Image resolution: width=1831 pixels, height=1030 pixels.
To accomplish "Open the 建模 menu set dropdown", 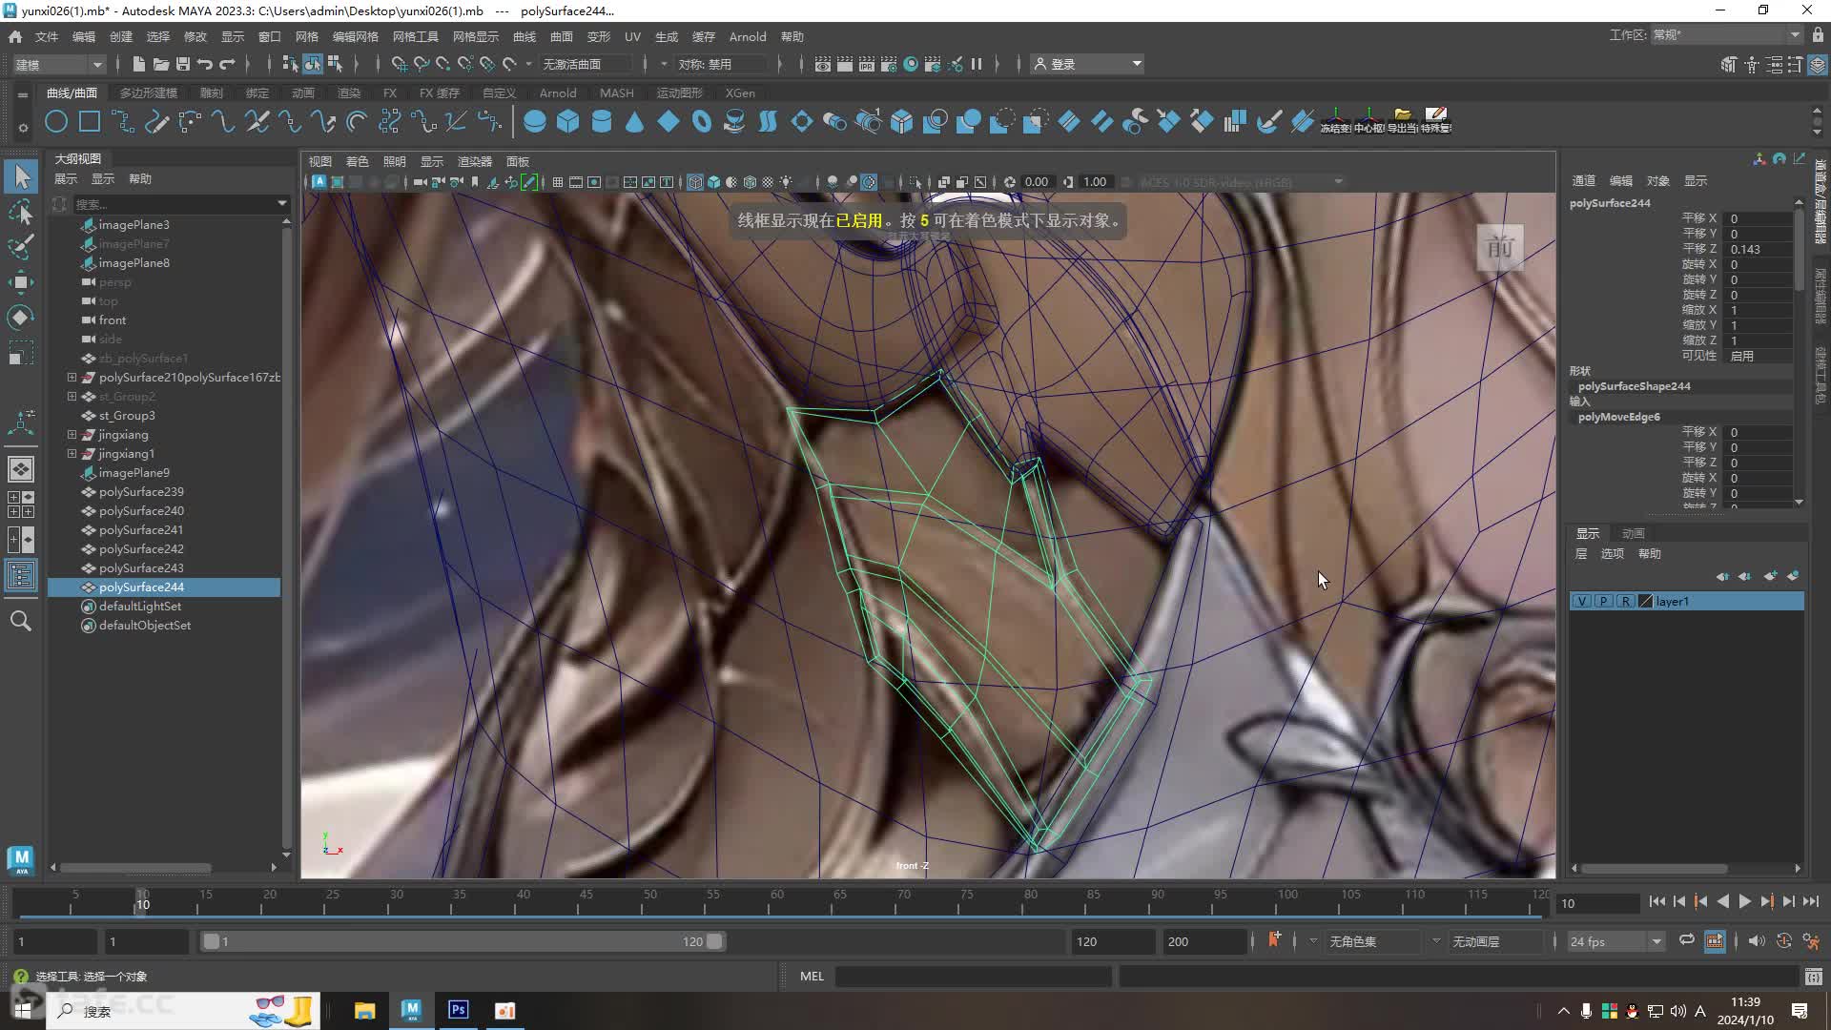I will (x=58, y=64).
